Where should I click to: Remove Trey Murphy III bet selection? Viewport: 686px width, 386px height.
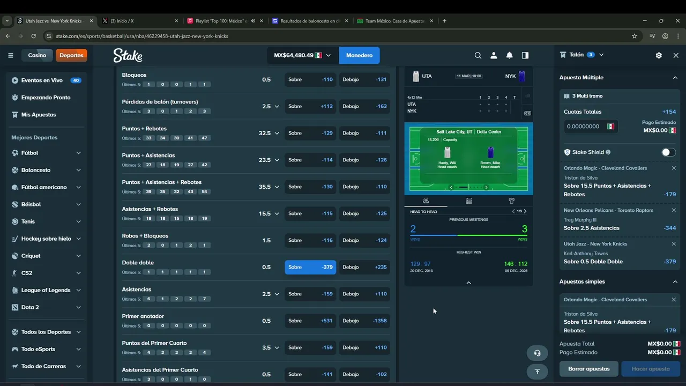[674, 210]
